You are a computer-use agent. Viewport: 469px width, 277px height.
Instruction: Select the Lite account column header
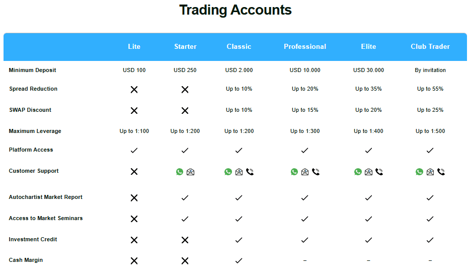click(134, 46)
